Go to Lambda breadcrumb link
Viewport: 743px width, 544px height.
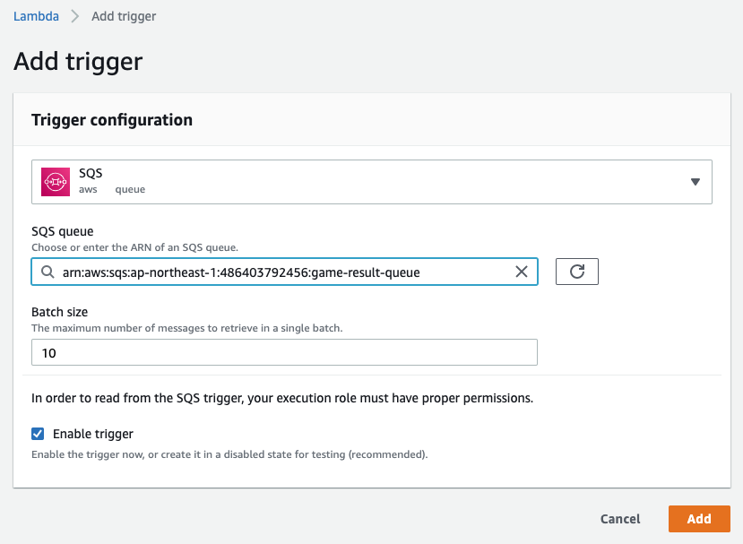tap(36, 16)
